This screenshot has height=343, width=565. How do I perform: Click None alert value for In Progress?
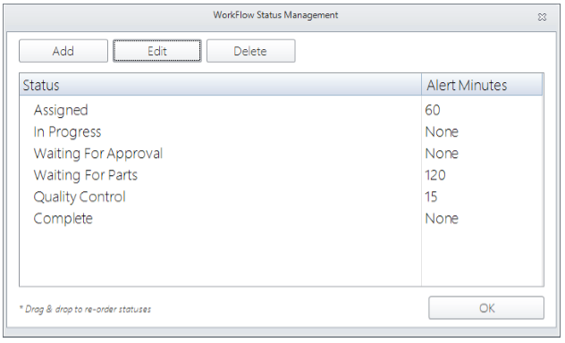[x=442, y=132]
